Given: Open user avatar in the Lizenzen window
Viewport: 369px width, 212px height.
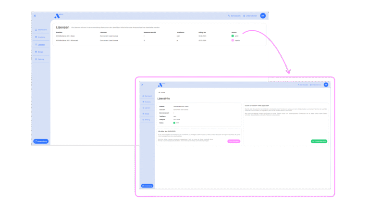Looking at the screenshot, I should click(x=263, y=16).
